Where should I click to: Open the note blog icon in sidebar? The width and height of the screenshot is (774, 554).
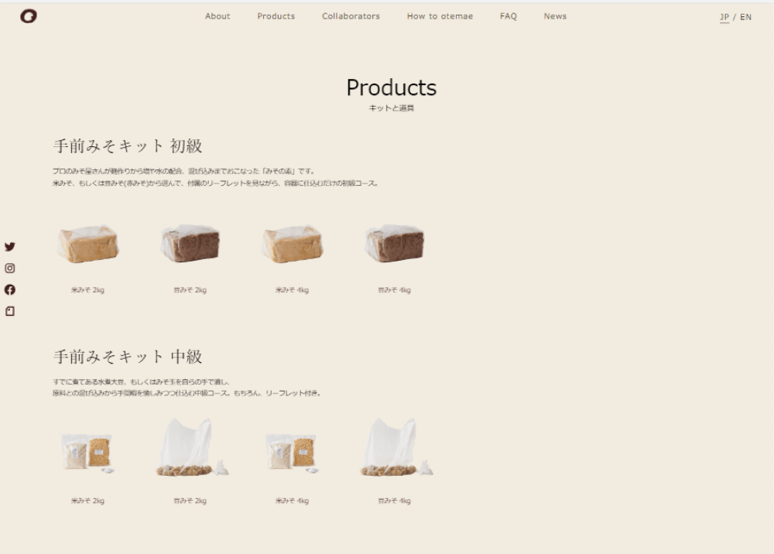coord(10,311)
